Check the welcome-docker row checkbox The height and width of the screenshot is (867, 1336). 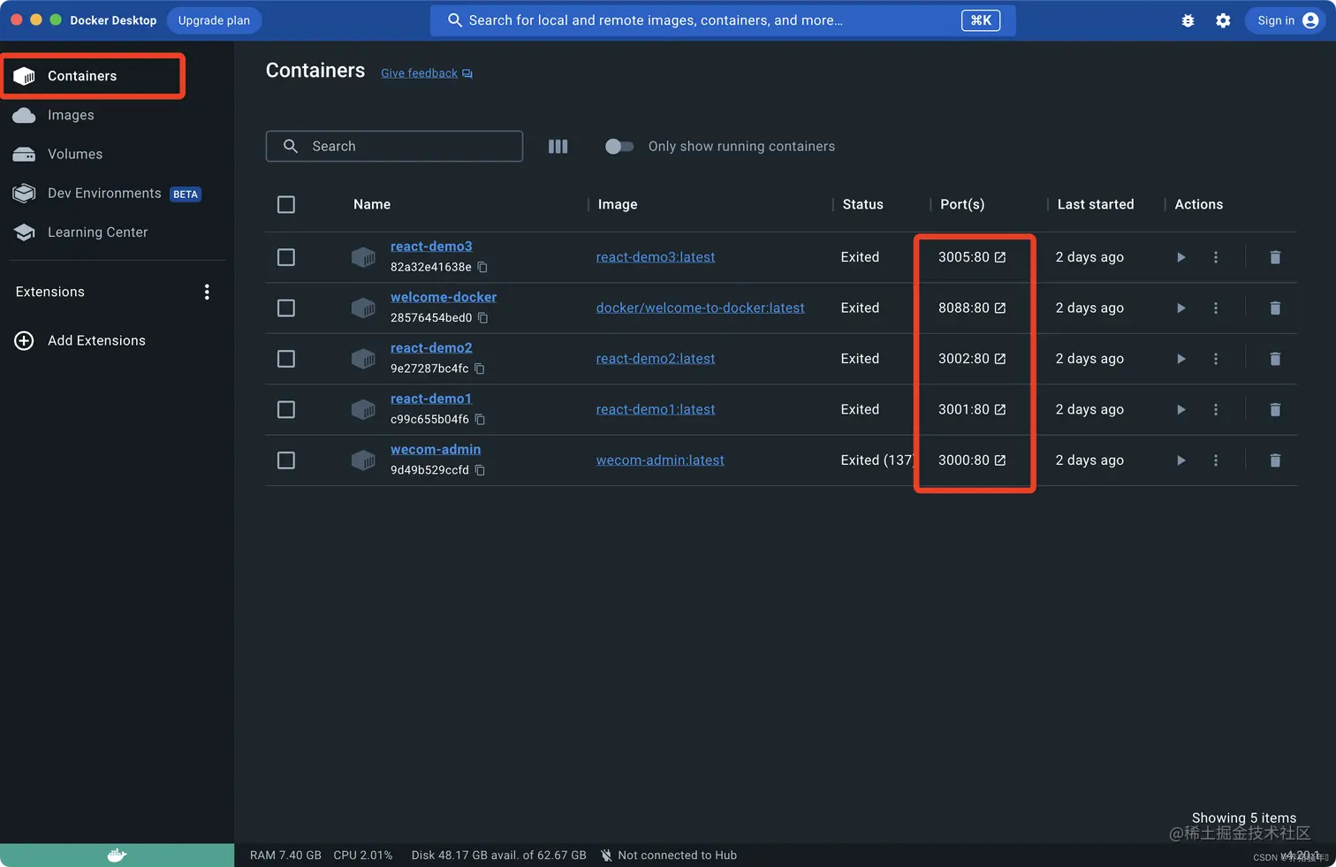click(286, 308)
